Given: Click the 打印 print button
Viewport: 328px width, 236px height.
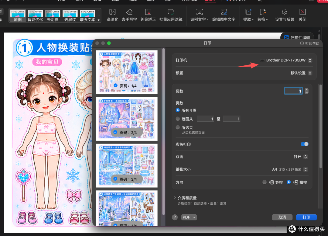Looking at the screenshot, I should coord(306,217).
